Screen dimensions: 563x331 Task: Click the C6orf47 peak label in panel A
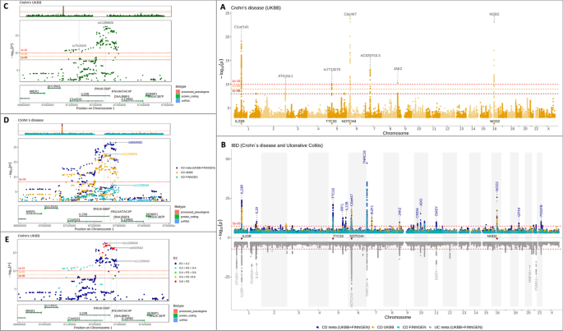point(350,14)
